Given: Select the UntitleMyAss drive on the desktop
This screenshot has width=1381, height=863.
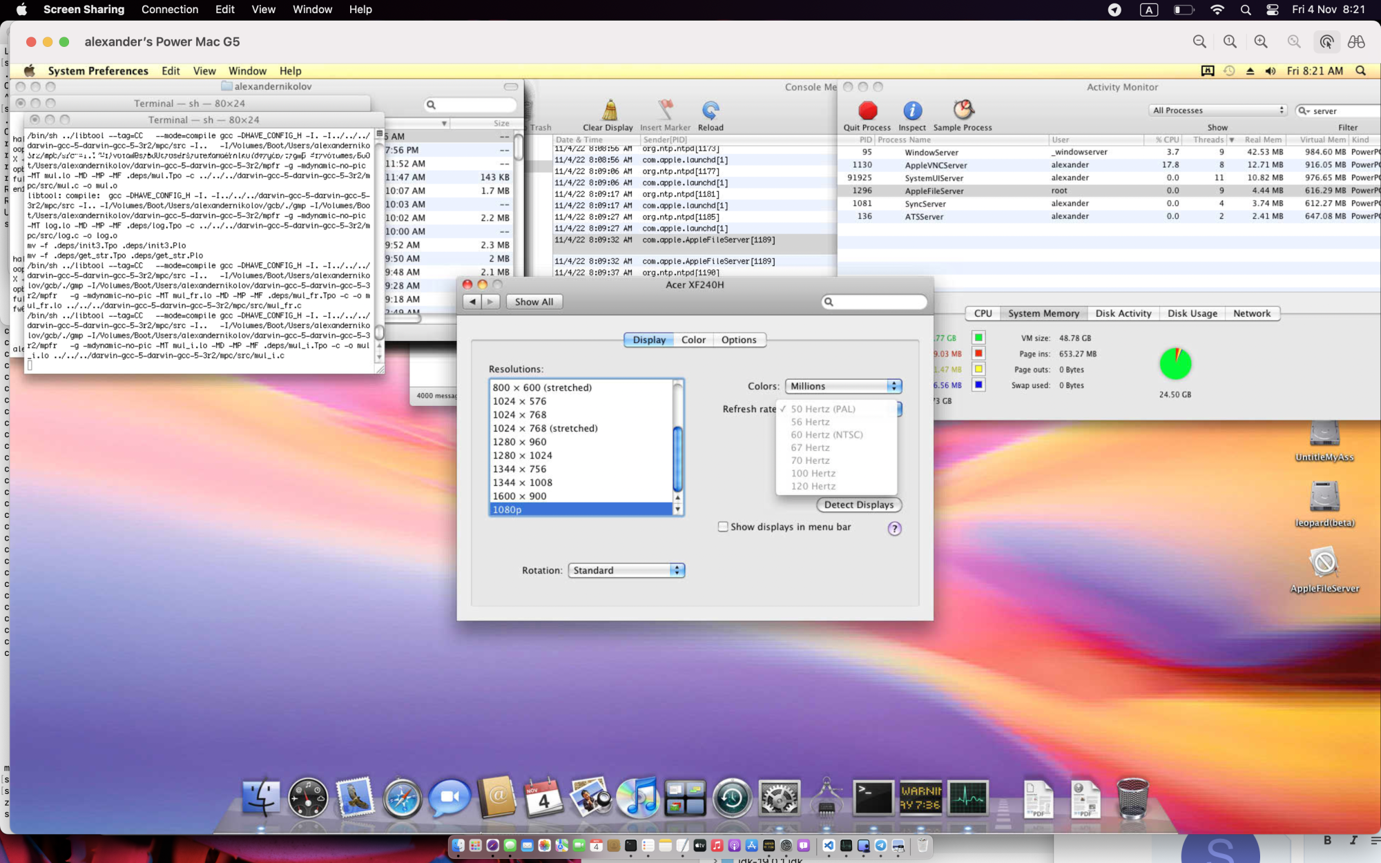Looking at the screenshot, I should pos(1324,441).
